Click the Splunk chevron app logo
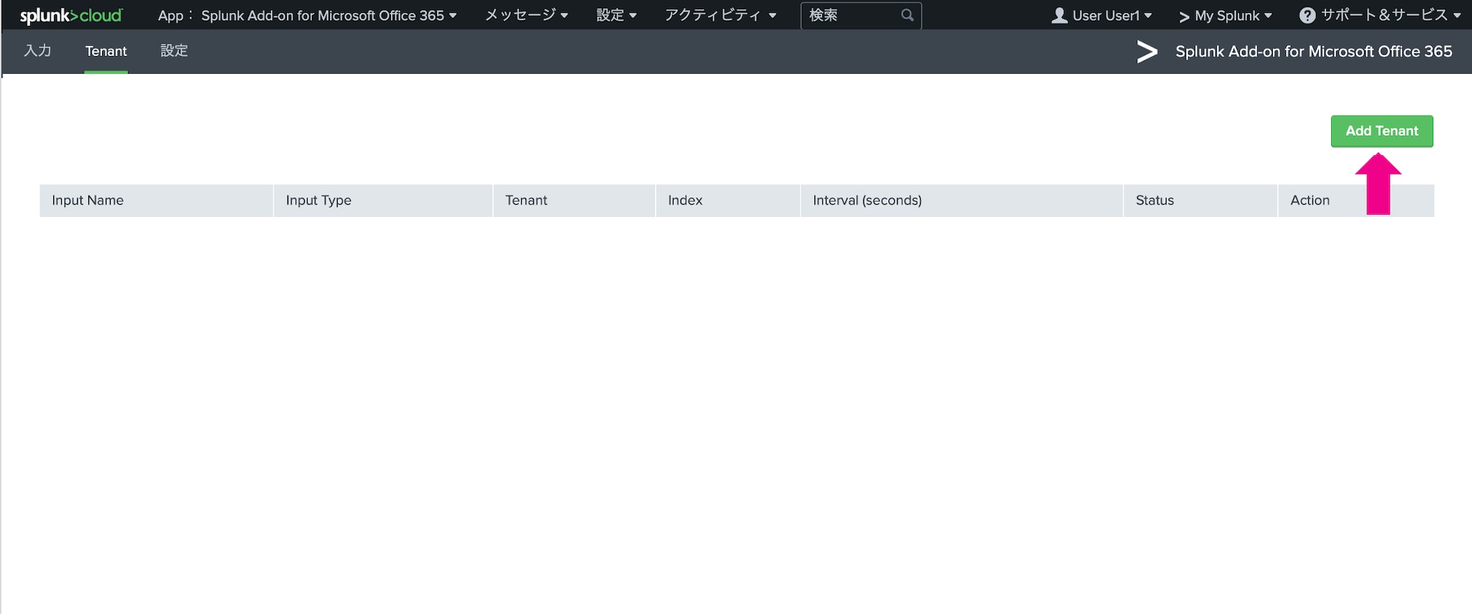The image size is (1472, 614). click(x=1147, y=52)
